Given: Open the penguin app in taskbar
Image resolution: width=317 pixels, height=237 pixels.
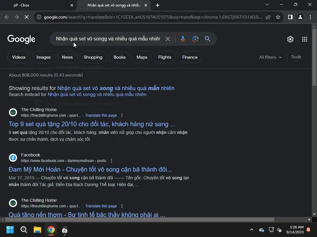Looking at the screenshot, I should 65,230.
